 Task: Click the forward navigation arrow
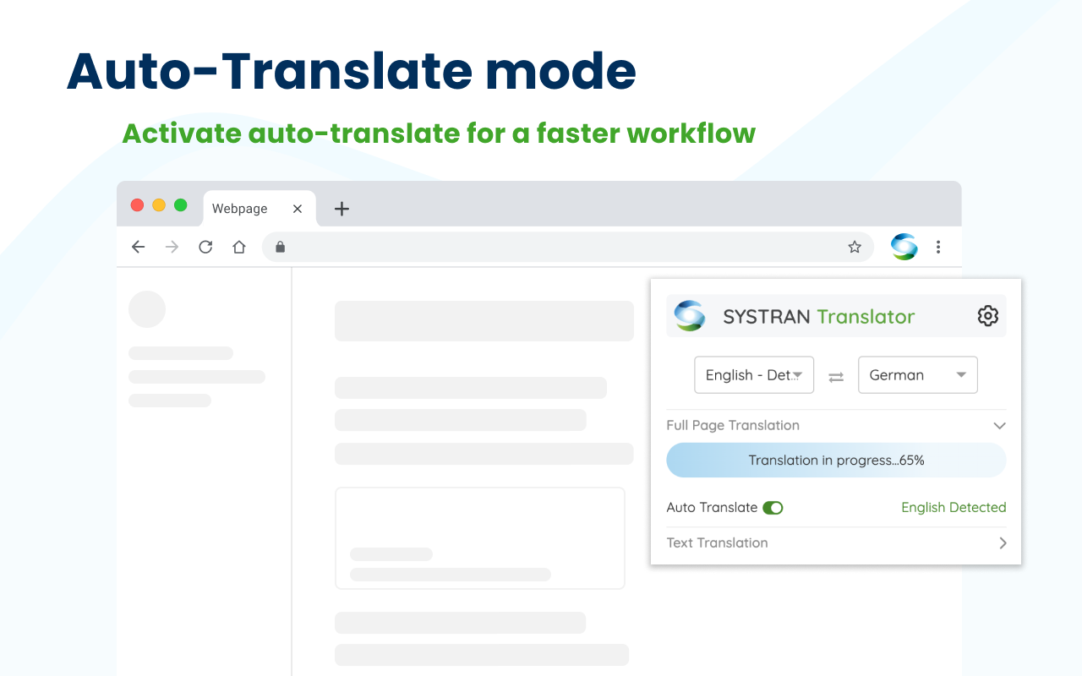click(x=172, y=247)
